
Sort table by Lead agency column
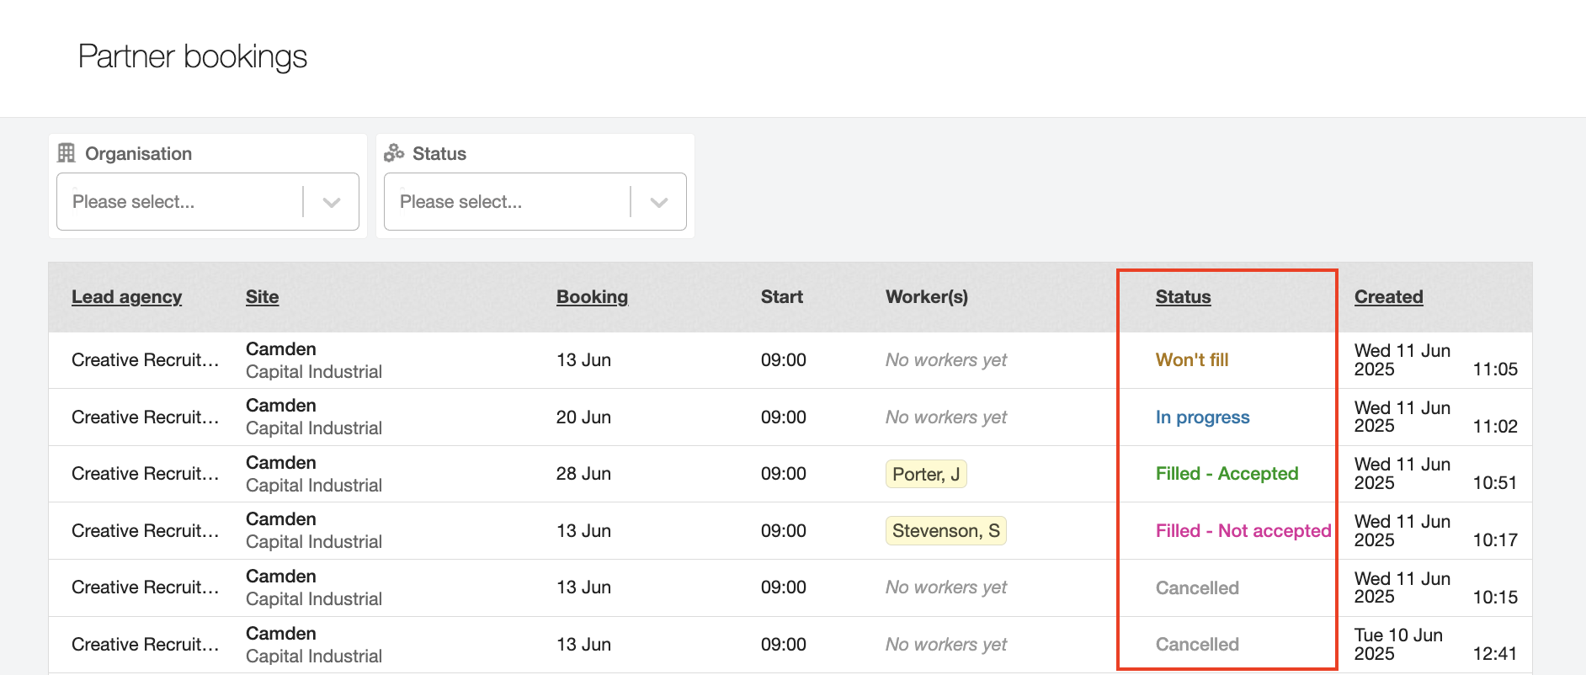point(126,297)
